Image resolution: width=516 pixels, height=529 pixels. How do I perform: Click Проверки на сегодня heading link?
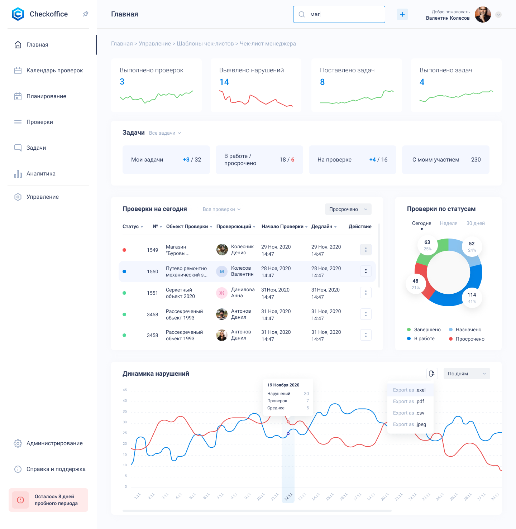point(154,209)
